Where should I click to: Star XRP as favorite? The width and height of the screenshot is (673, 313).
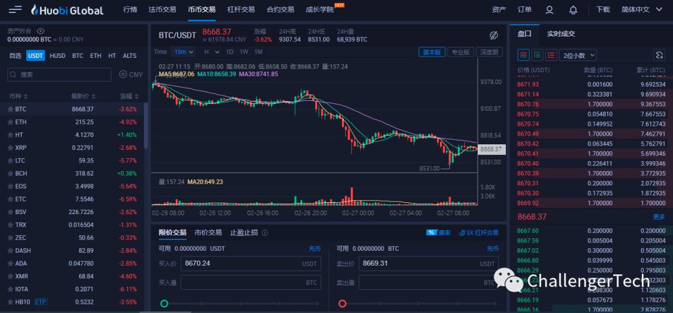10,148
